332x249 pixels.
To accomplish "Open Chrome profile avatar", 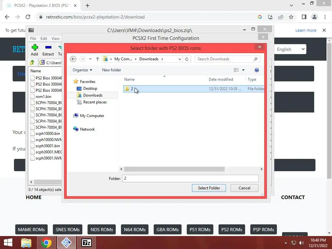I will [314, 17].
